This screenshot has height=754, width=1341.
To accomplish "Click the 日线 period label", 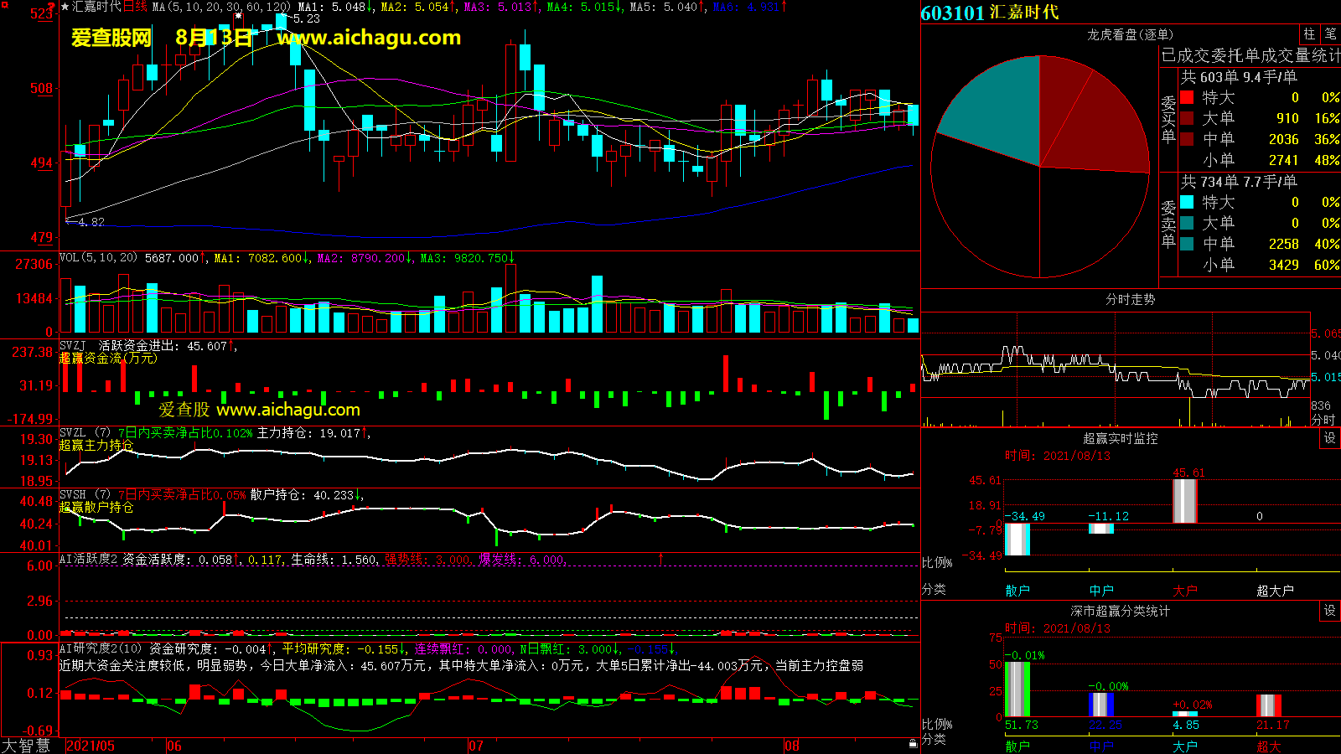I will click(x=135, y=7).
